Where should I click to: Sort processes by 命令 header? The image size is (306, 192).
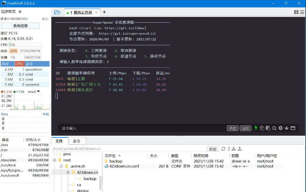pos(37,64)
